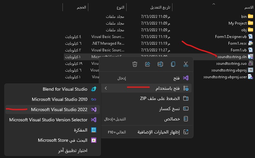The image size is (255, 158).
Task: Expand the فتح باستخدام submenu arrow
Action: [x=106, y=88]
